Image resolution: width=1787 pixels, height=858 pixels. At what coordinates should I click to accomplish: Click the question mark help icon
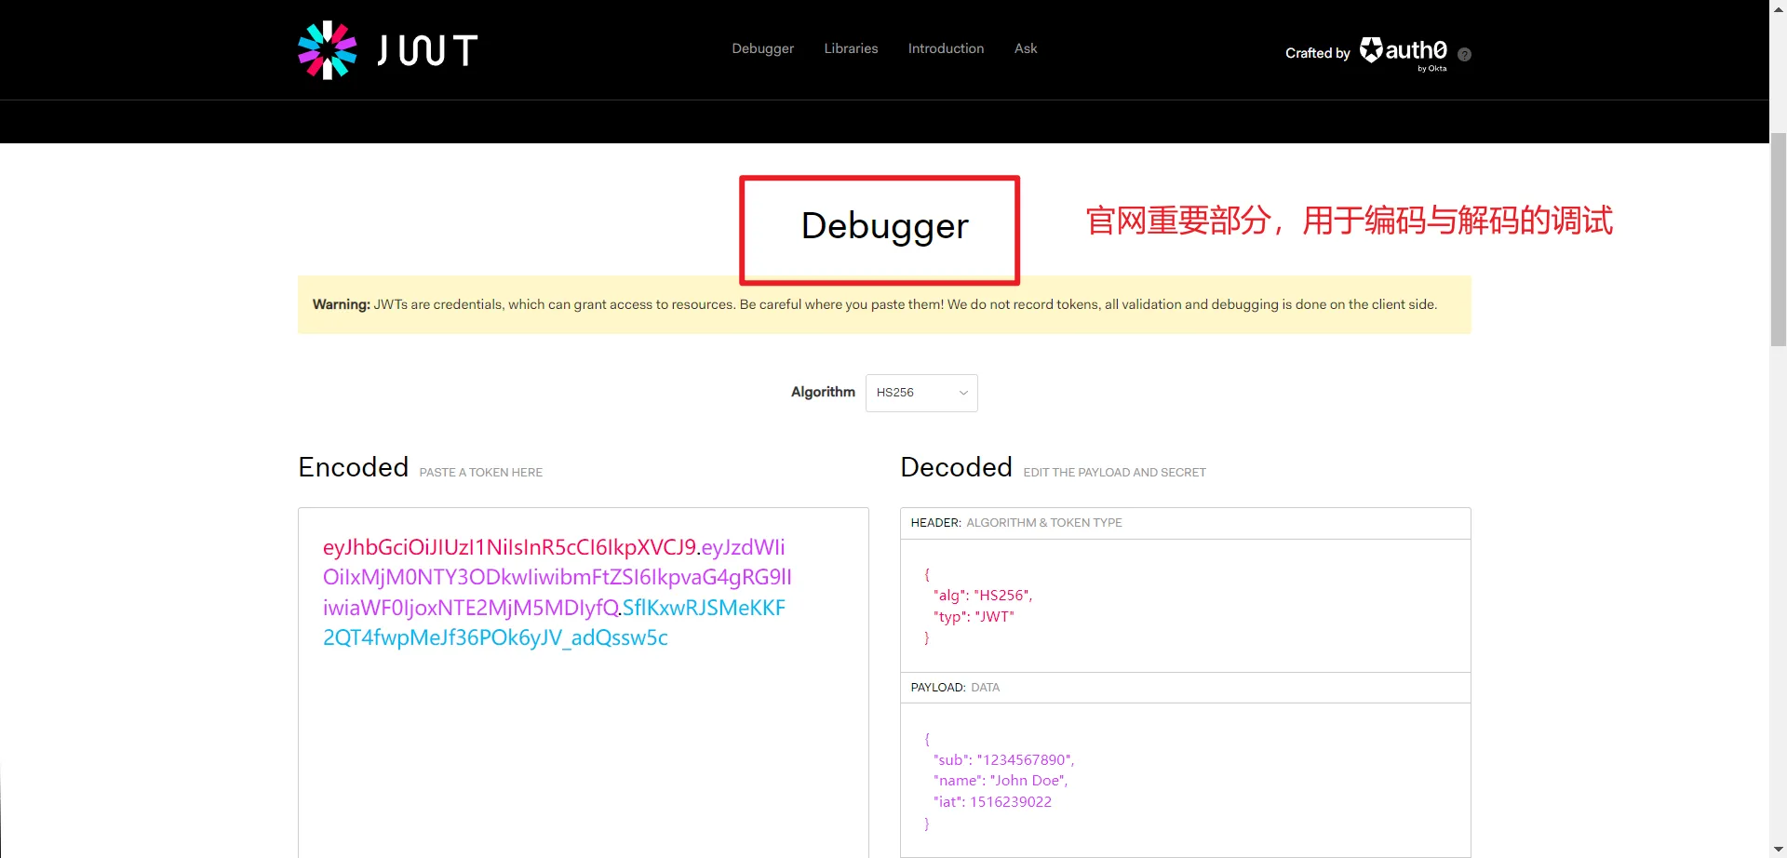click(1464, 54)
